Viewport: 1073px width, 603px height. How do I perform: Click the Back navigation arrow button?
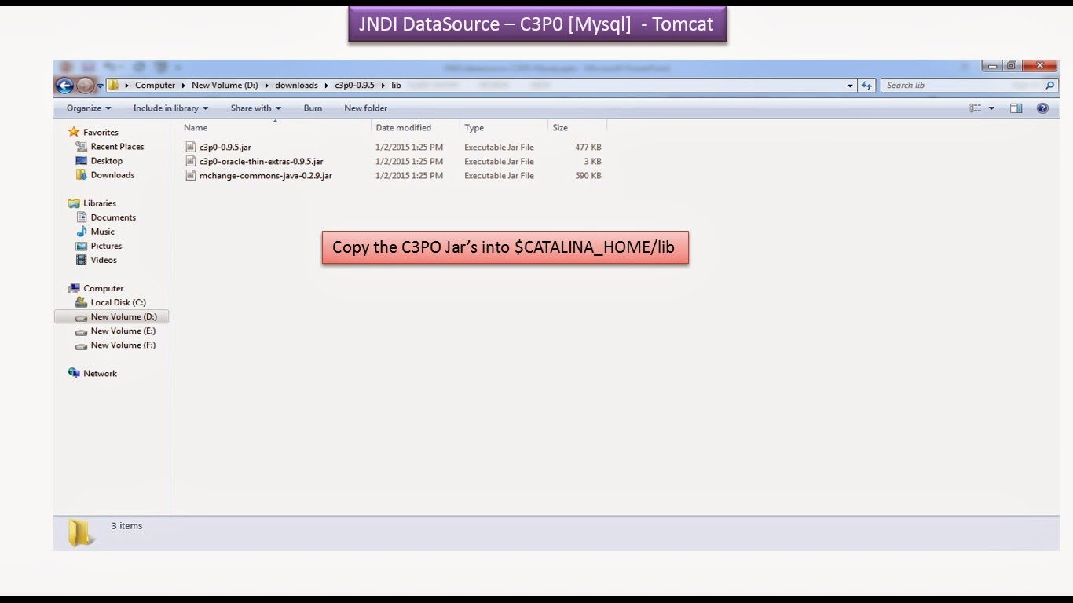[64, 86]
